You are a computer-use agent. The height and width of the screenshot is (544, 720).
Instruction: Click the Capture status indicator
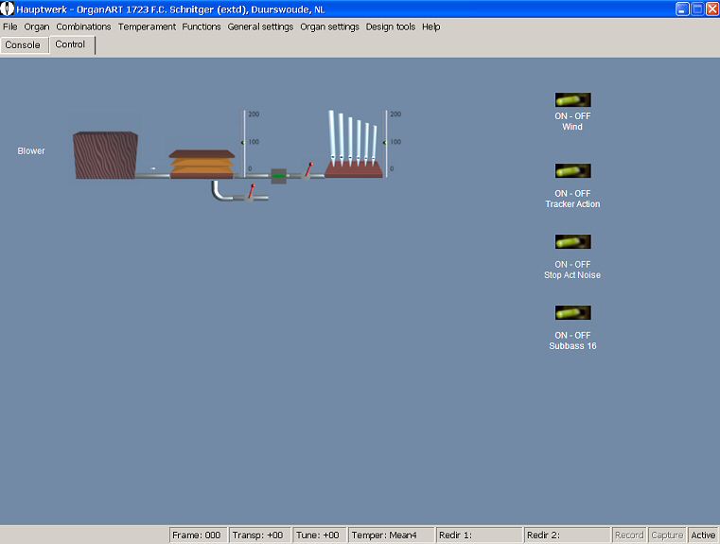pos(667,535)
